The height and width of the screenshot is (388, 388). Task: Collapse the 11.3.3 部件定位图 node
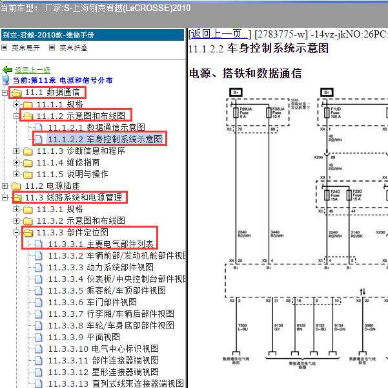pos(16,233)
